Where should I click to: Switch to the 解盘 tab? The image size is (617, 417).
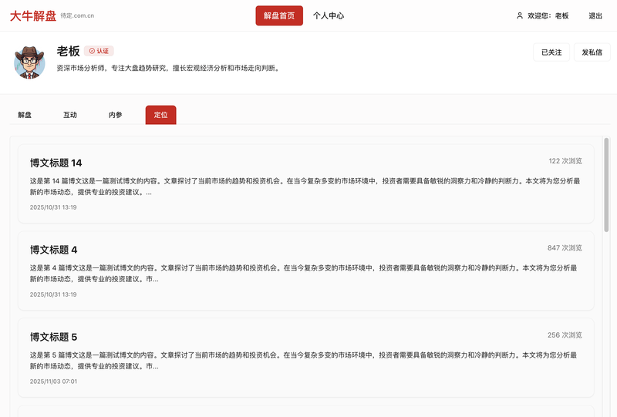25,115
